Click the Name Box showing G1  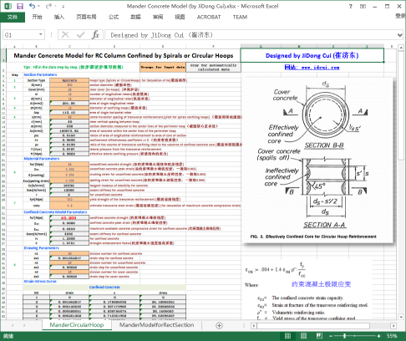click(20, 35)
